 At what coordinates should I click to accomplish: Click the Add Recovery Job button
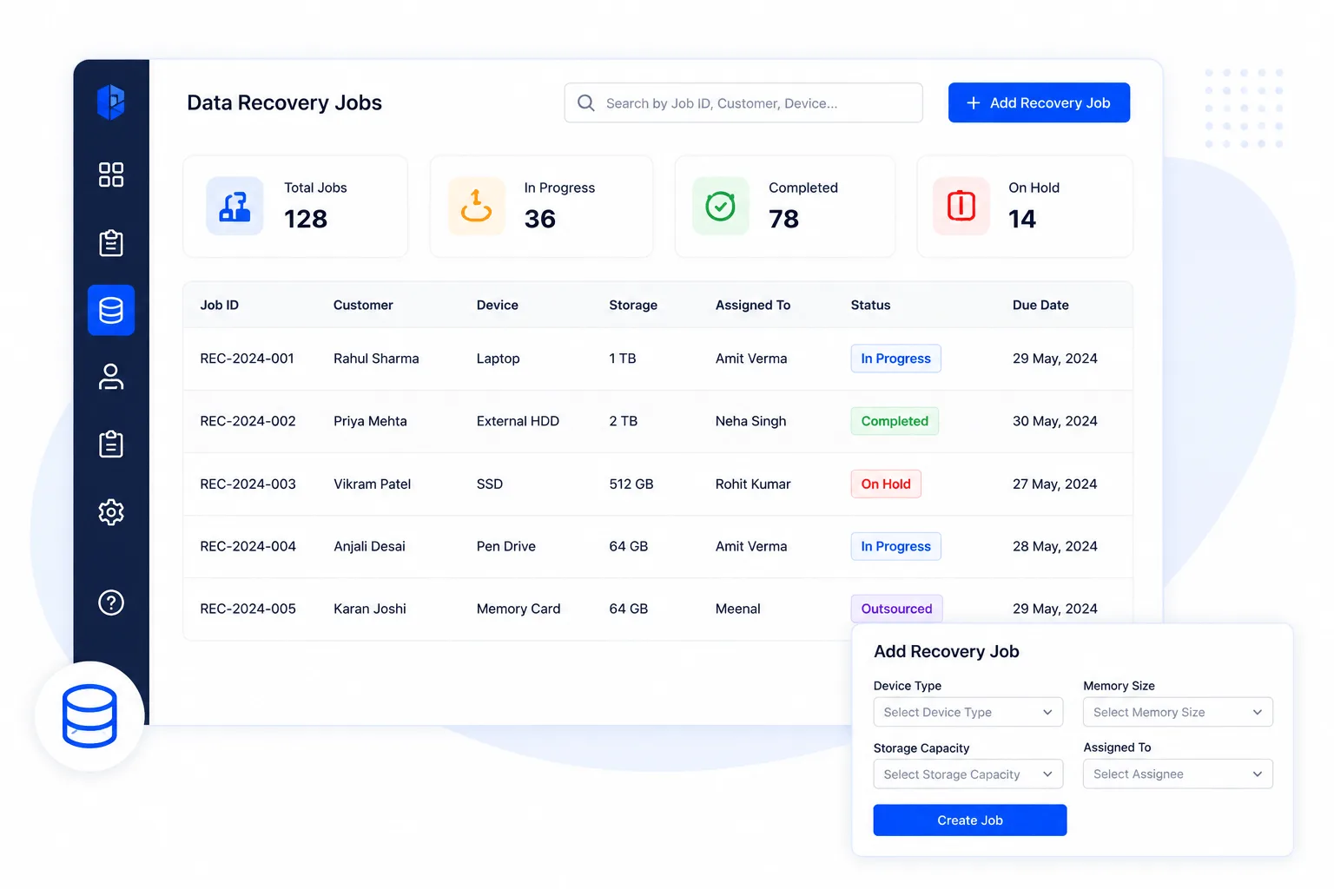(x=1039, y=102)
